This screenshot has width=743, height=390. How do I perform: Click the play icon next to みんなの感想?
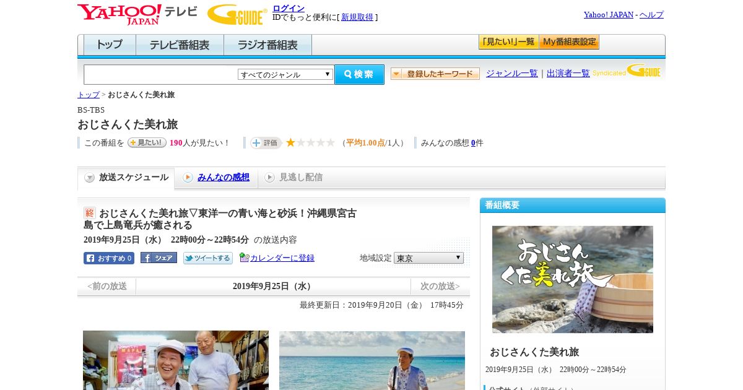(188, 178)
